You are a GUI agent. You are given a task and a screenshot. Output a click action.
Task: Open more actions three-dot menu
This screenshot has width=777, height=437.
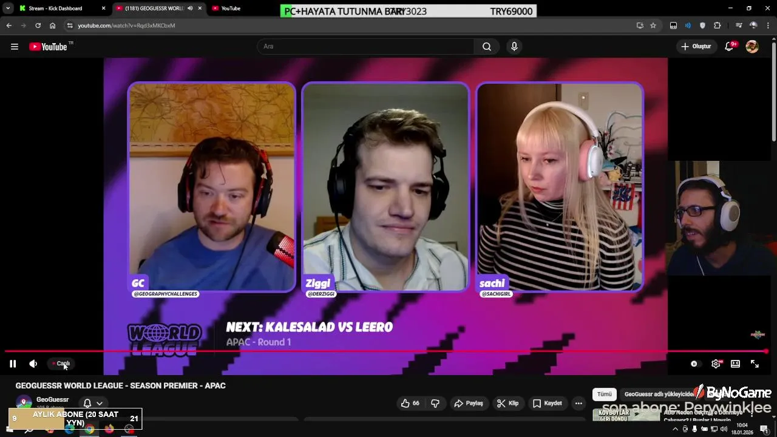579,403
